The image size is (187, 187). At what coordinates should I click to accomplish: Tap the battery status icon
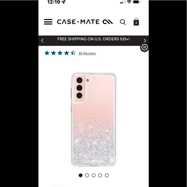[137, 2]
